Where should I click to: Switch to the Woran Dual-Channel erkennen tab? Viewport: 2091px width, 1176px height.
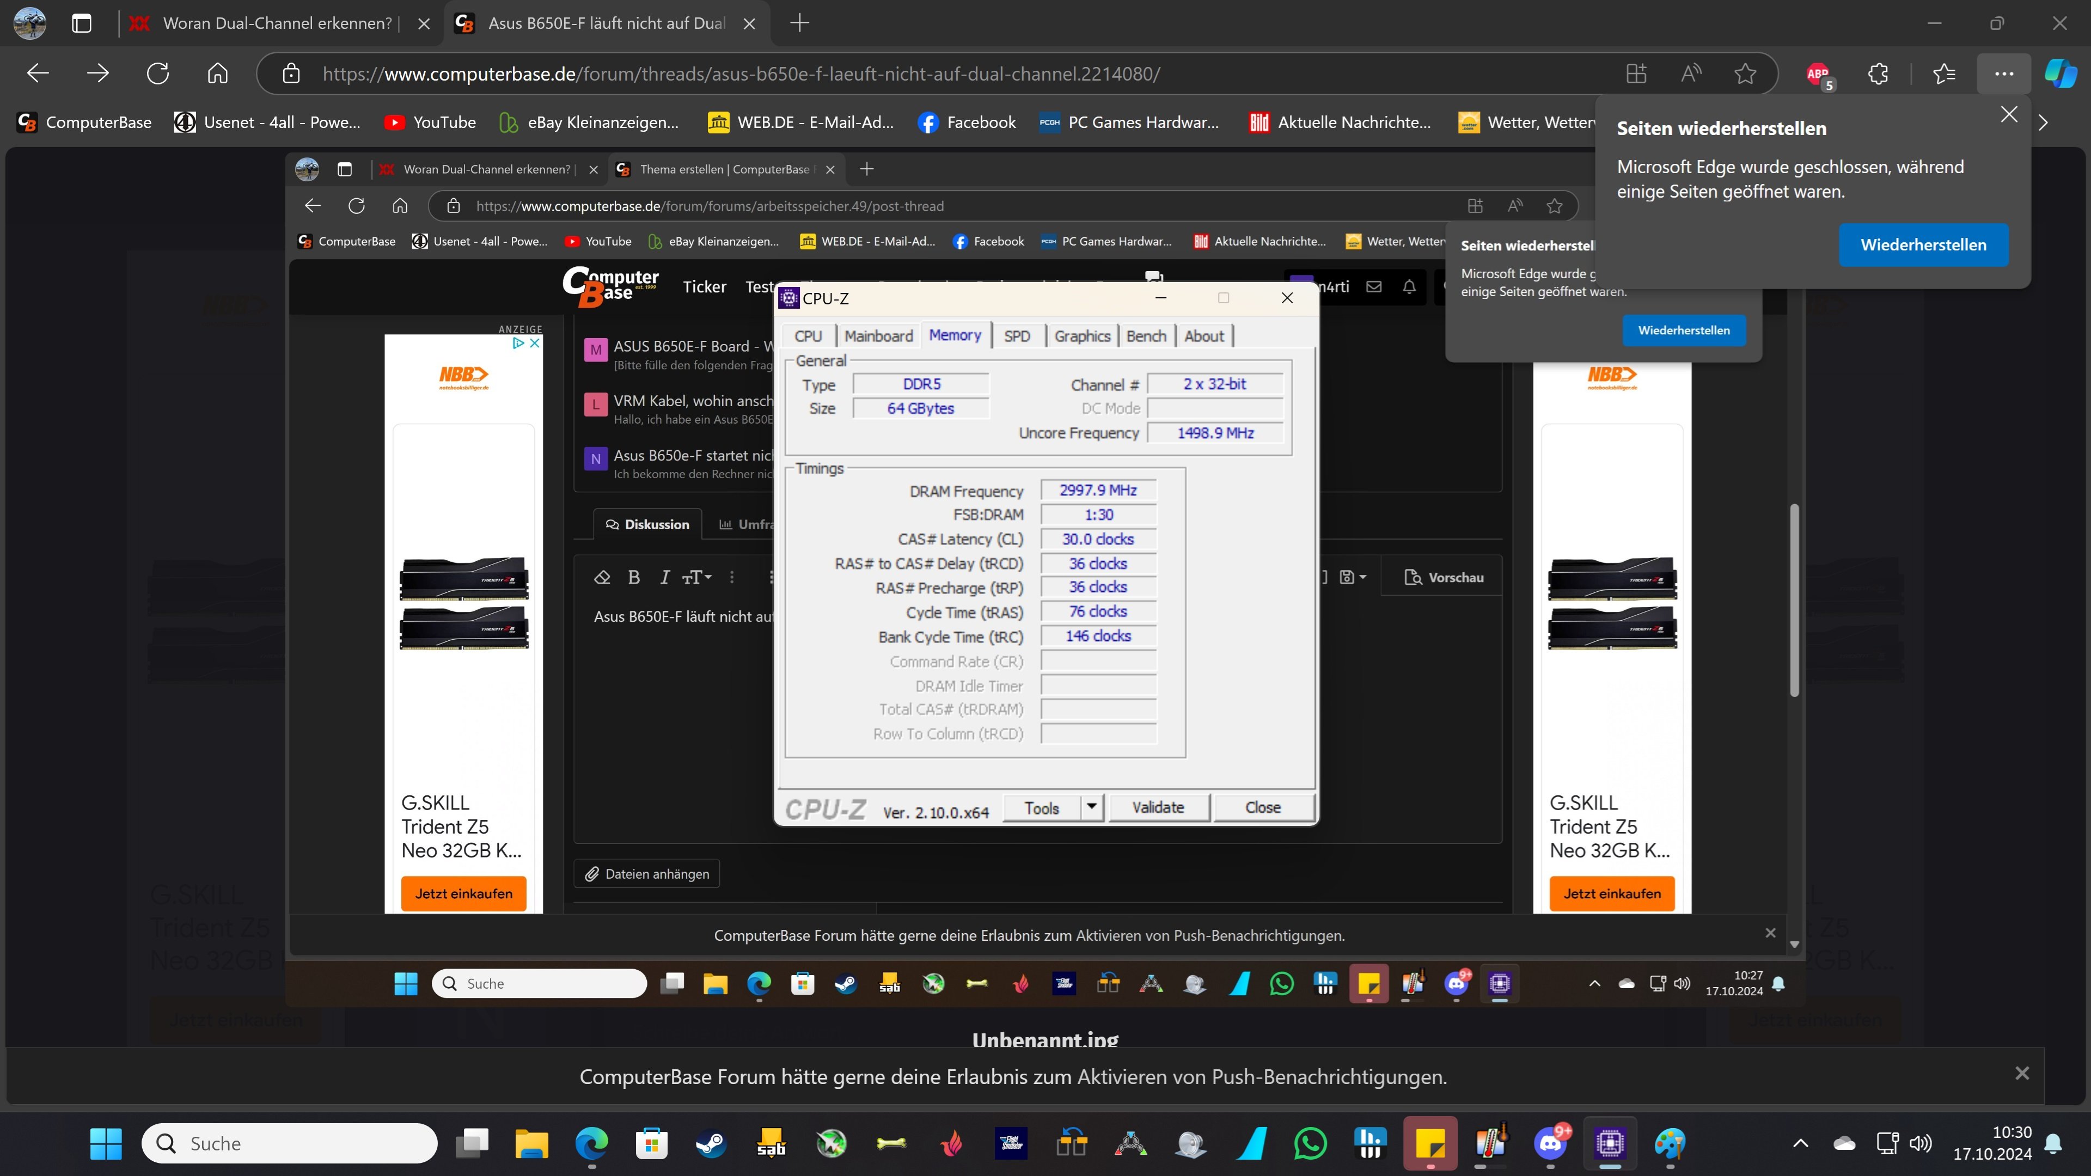[x=276, y=23]
